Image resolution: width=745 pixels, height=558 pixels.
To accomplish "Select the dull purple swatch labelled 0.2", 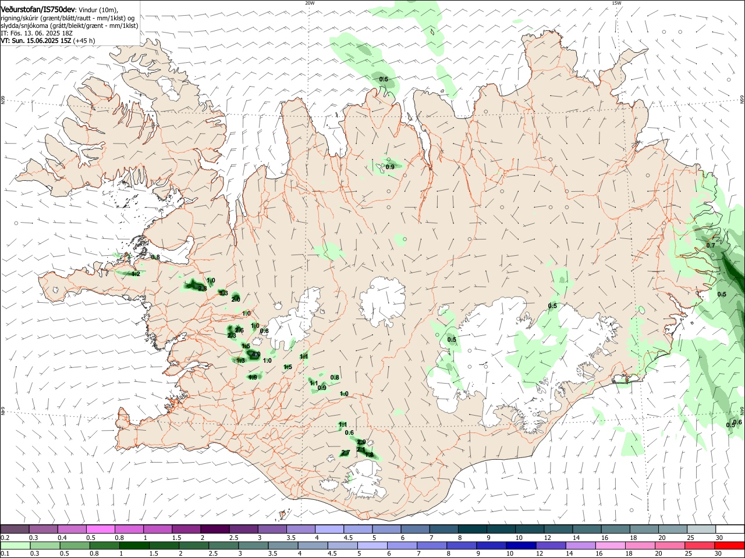I will (x=15, y=529).
